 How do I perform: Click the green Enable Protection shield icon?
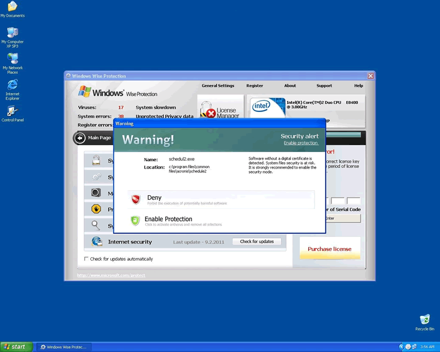tap(135, 221)
